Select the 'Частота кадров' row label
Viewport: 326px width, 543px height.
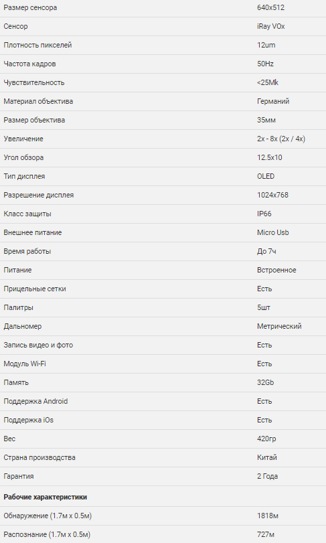tap(29, 64)
